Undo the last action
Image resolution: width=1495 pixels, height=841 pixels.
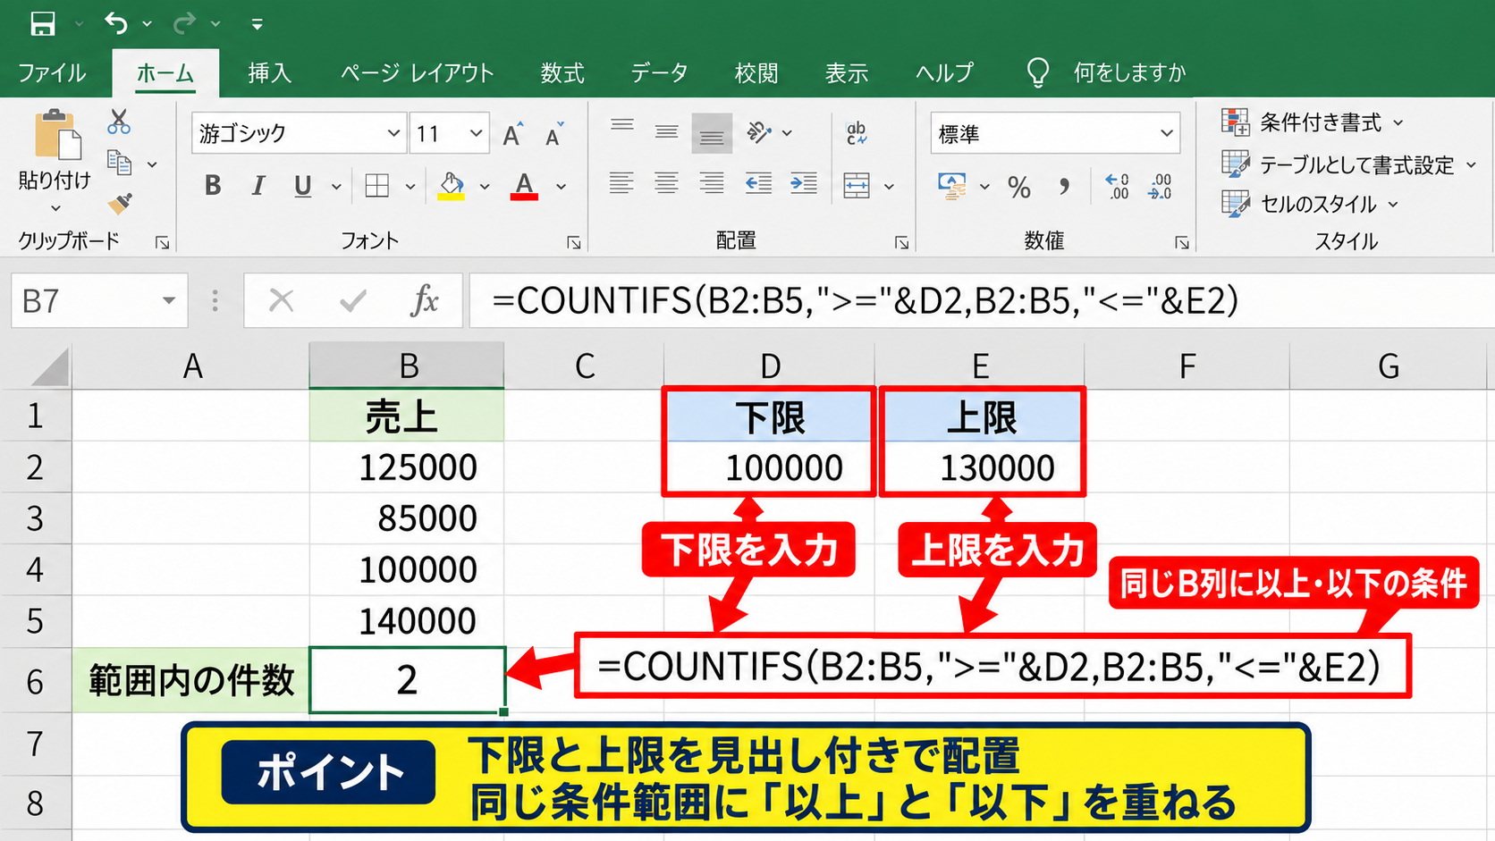[116, 23]
